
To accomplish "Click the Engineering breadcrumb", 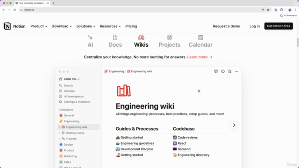I will coord(114,71).
